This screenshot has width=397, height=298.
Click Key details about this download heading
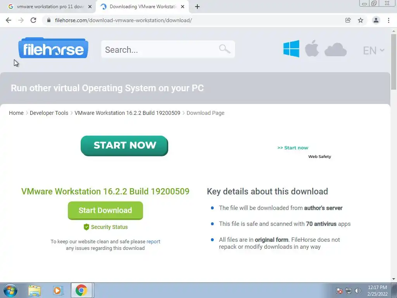click(268, 191)
